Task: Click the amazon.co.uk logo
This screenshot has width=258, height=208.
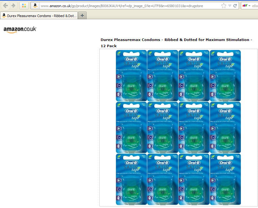Action: coord(20,29)
